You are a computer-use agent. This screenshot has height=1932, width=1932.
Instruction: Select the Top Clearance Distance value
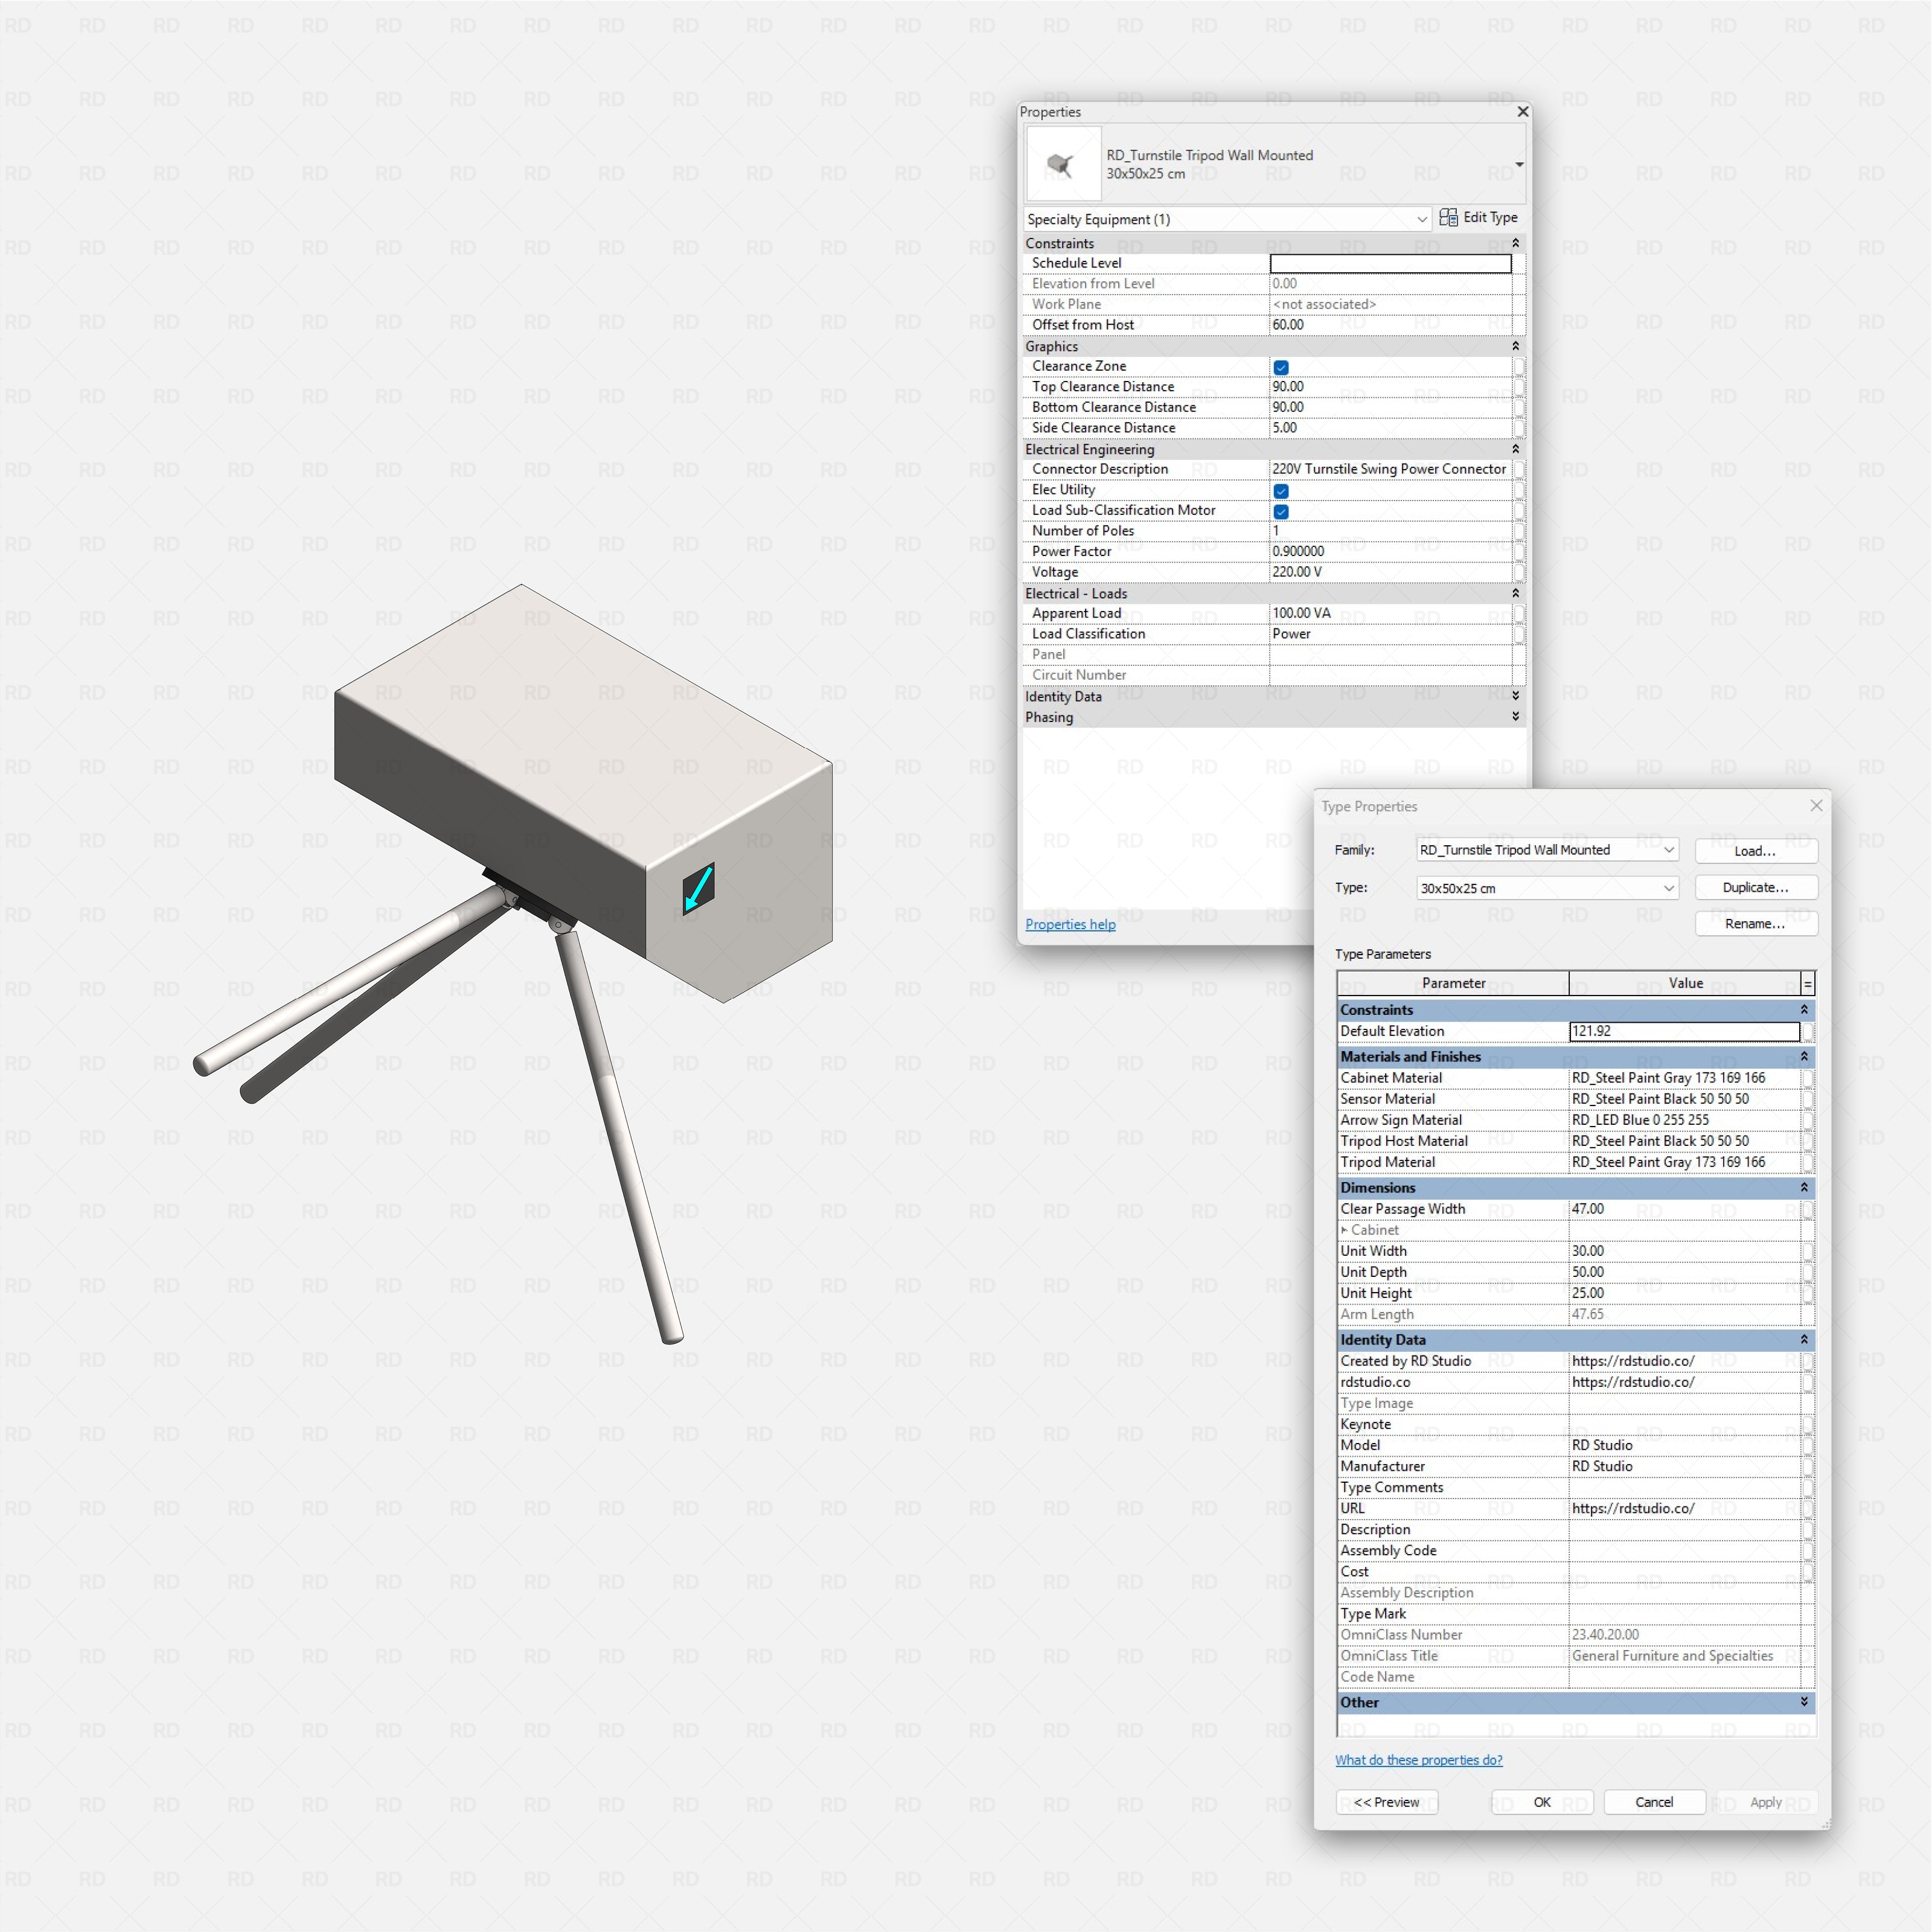pyautogui.click(x=1390, y=387)
